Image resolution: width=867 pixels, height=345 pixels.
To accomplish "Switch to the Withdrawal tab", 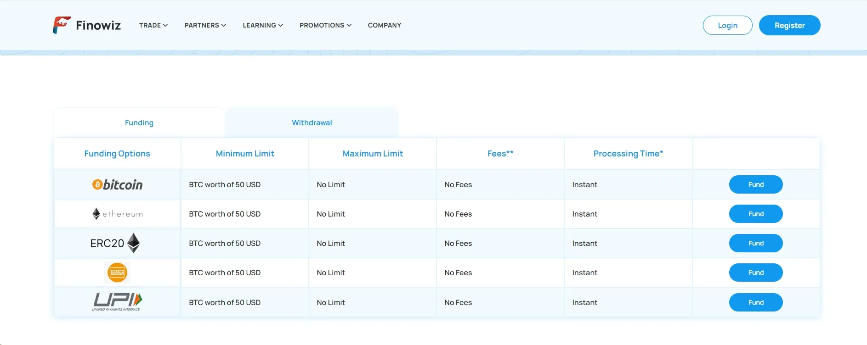I will pos(312,122).
